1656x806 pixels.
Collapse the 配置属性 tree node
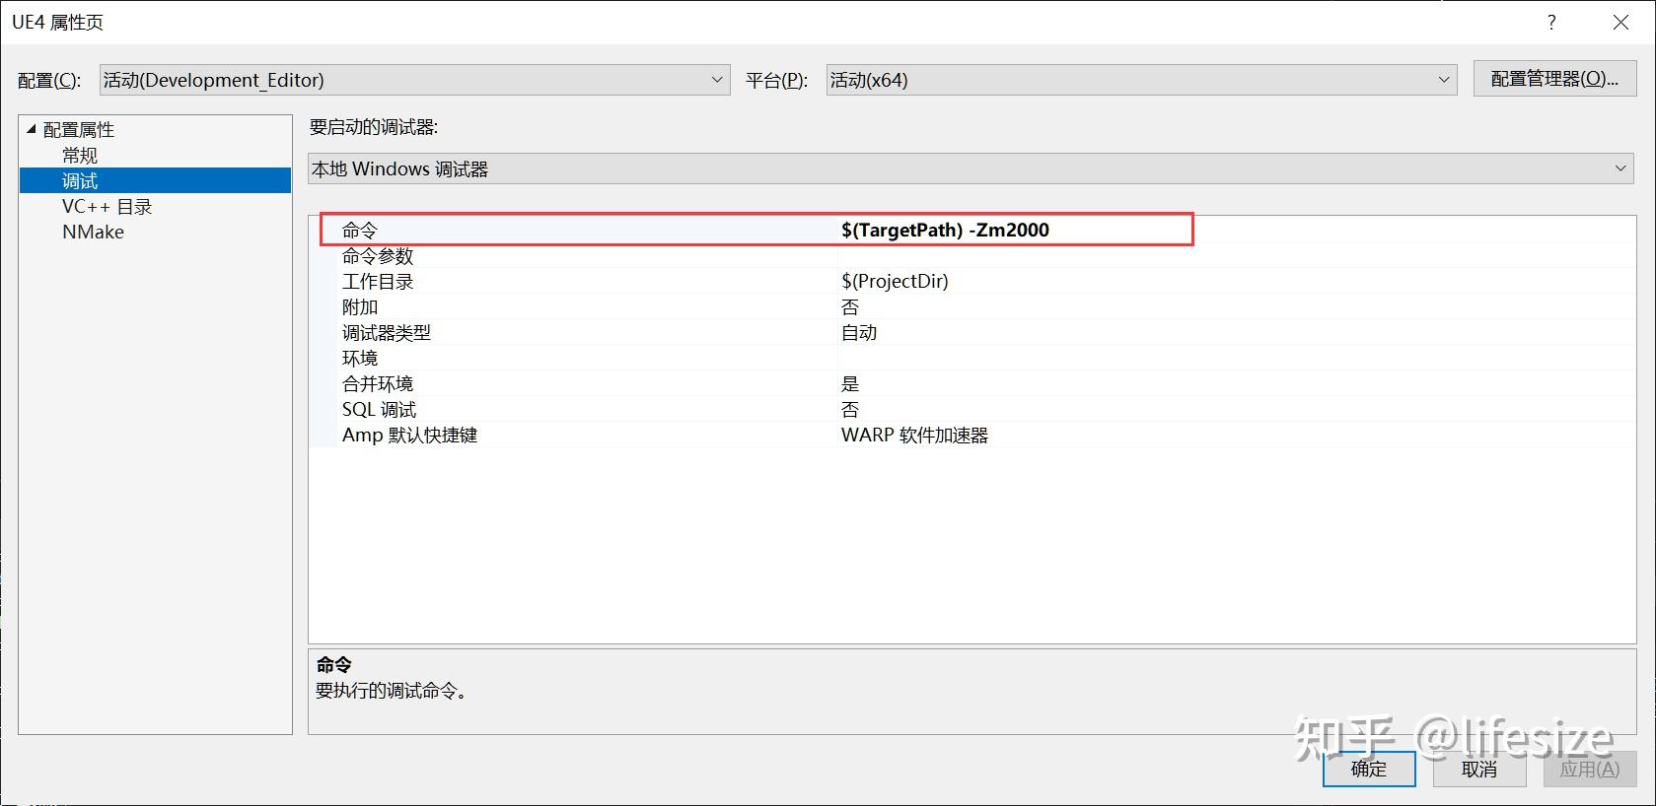point(32,129)
